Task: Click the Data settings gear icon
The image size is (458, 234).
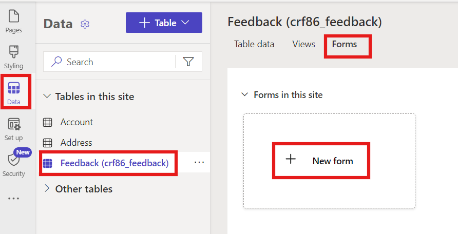Action: click(x=85, y=24)
